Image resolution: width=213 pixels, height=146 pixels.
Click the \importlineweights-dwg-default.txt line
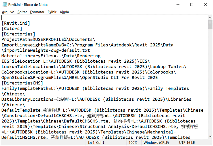pos(46,50)
